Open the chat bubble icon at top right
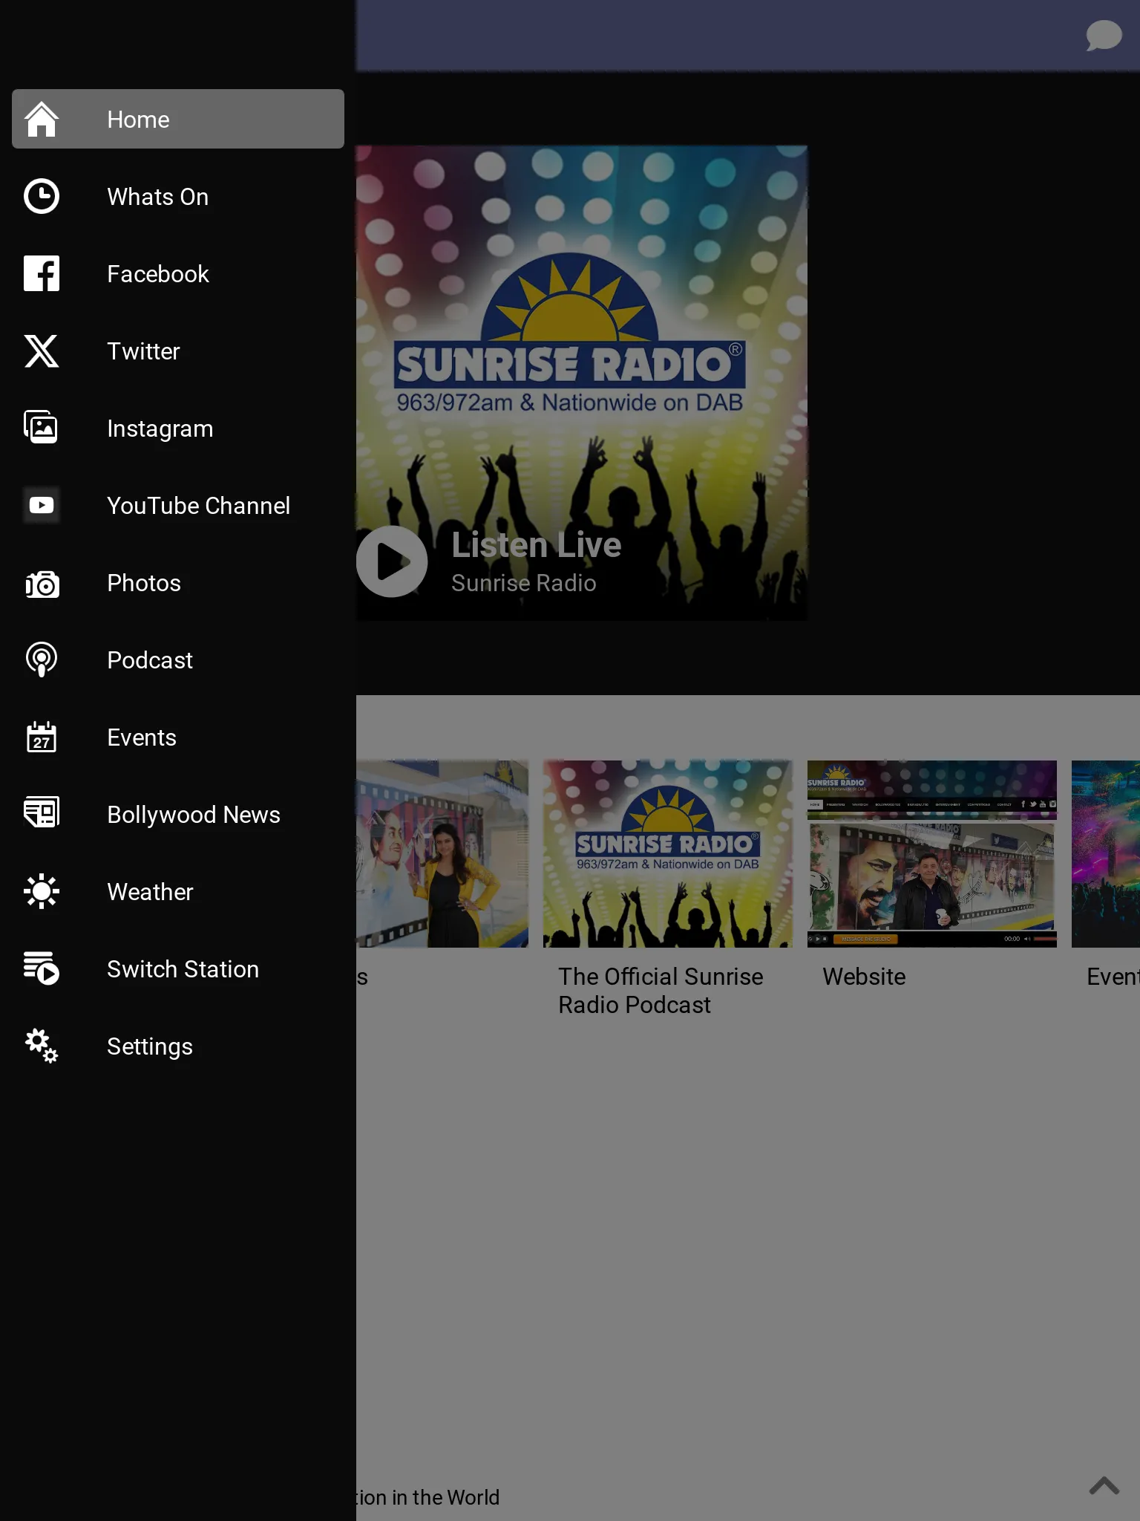Viewport: 1140px width, 1521px height. pyautogui.click(x=1104, y=36)
